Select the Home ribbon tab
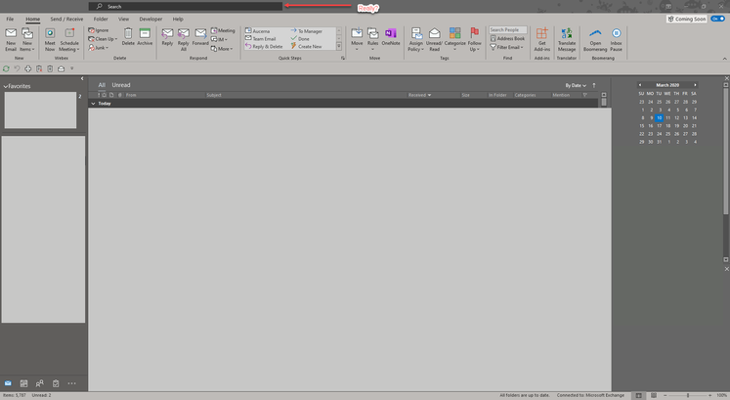 click(x=32, y=20)
